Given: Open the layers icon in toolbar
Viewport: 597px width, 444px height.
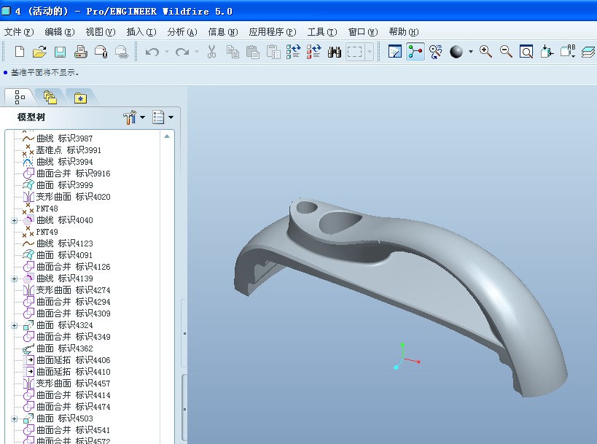Looking at the screenshot, I should [x=588, y=52].
